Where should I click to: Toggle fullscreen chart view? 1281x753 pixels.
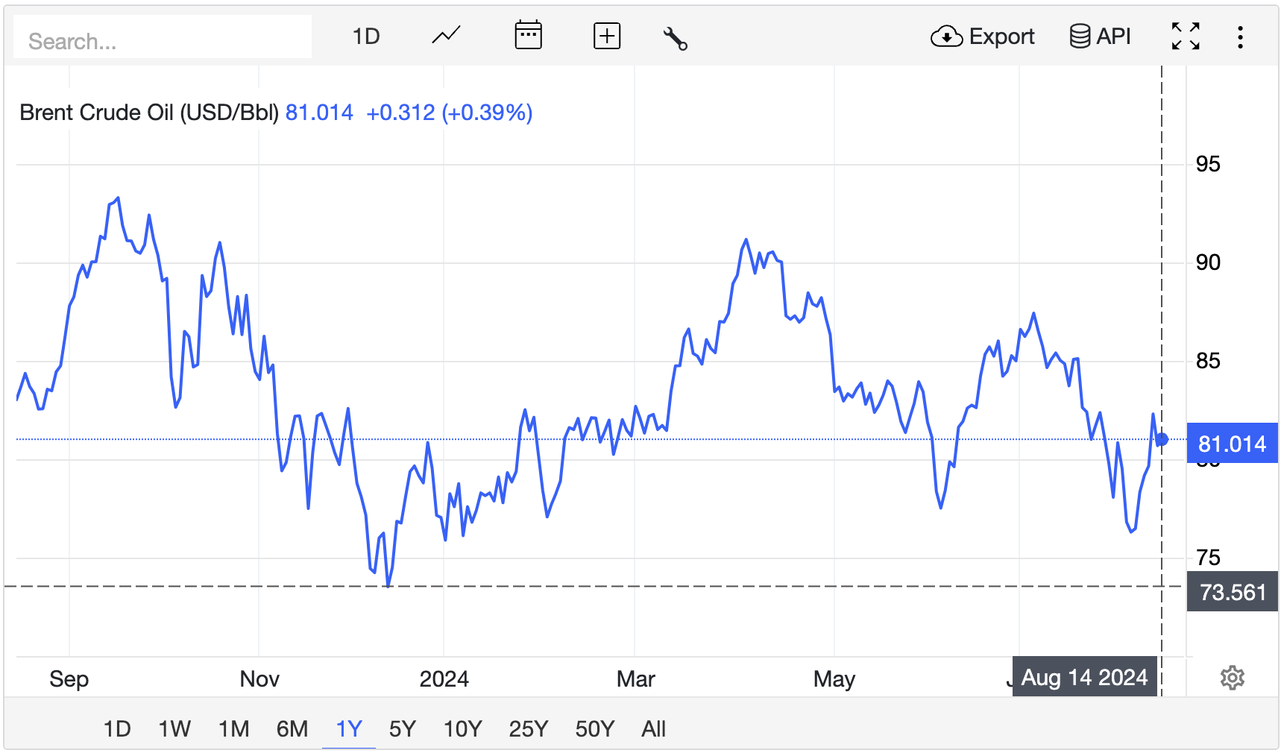point(1186,37)
